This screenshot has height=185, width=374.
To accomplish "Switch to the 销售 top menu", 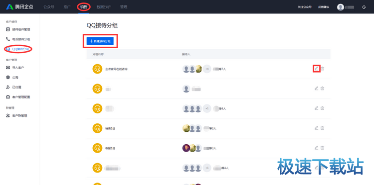I will point(84,7).
